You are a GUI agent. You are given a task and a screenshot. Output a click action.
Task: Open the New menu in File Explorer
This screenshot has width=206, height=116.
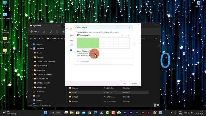click(34, 32)
